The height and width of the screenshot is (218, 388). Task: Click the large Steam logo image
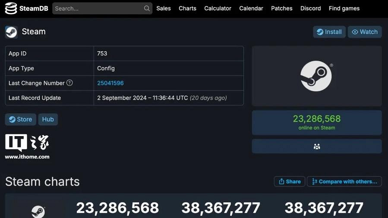point(316,76)
